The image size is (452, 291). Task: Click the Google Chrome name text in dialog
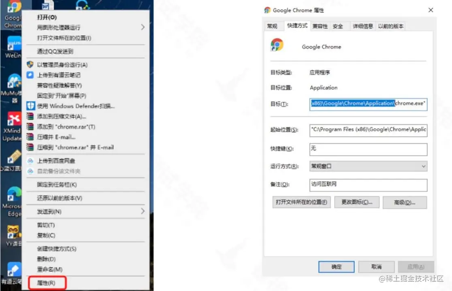click(322, 47)
